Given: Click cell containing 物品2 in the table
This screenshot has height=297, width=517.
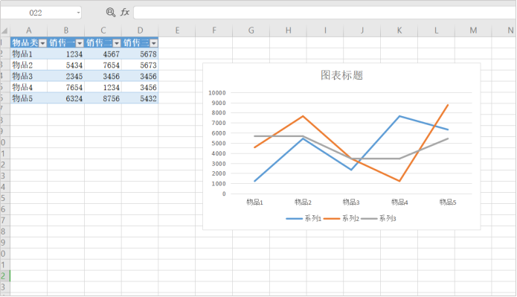Looking at the screenshot, I should pyautogui.click(x=29, y=65).
